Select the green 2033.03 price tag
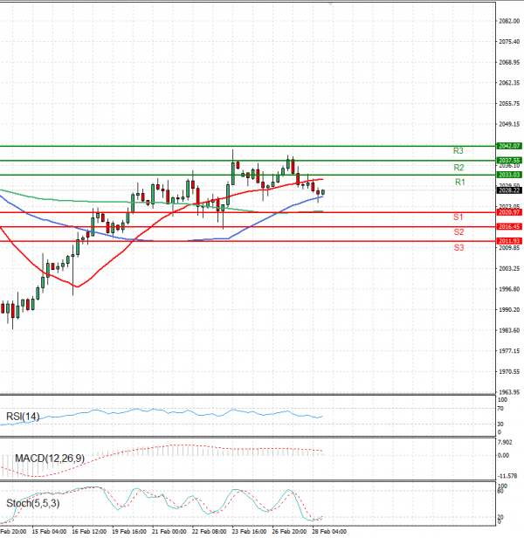The image size is (524, 538). tap(509, 175)
